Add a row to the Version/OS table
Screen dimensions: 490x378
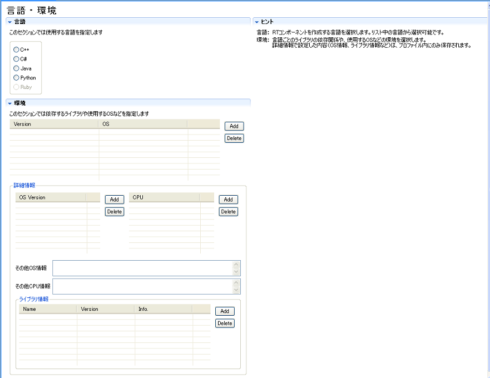(x=234, y=126)
